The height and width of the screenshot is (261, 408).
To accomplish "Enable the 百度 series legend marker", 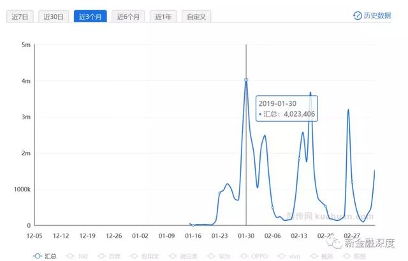I will tap(102, 257).
